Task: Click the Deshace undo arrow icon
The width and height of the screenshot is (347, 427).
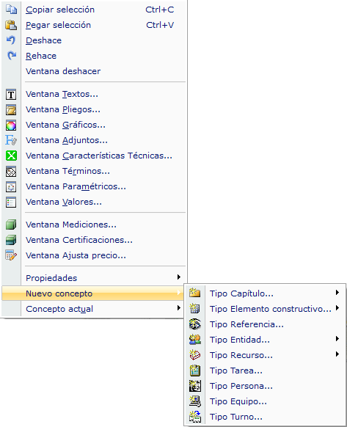Action: pos(11,40)
